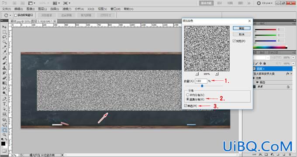Select the Path Selection tool

pyautogui.click(x=4, y=109)
